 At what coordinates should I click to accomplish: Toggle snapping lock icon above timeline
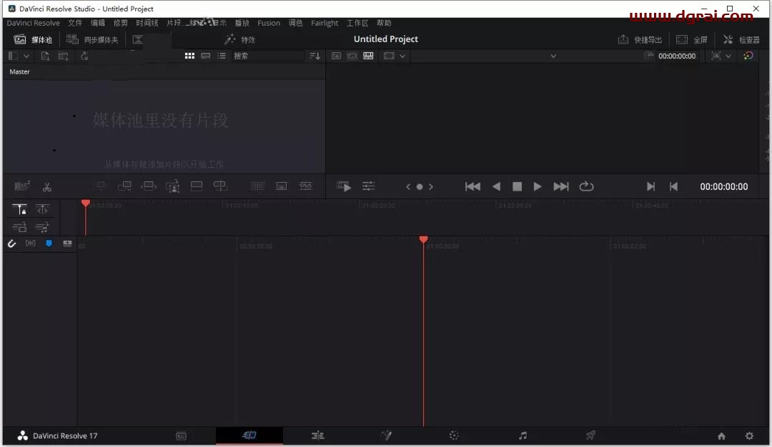click(19, 209)
